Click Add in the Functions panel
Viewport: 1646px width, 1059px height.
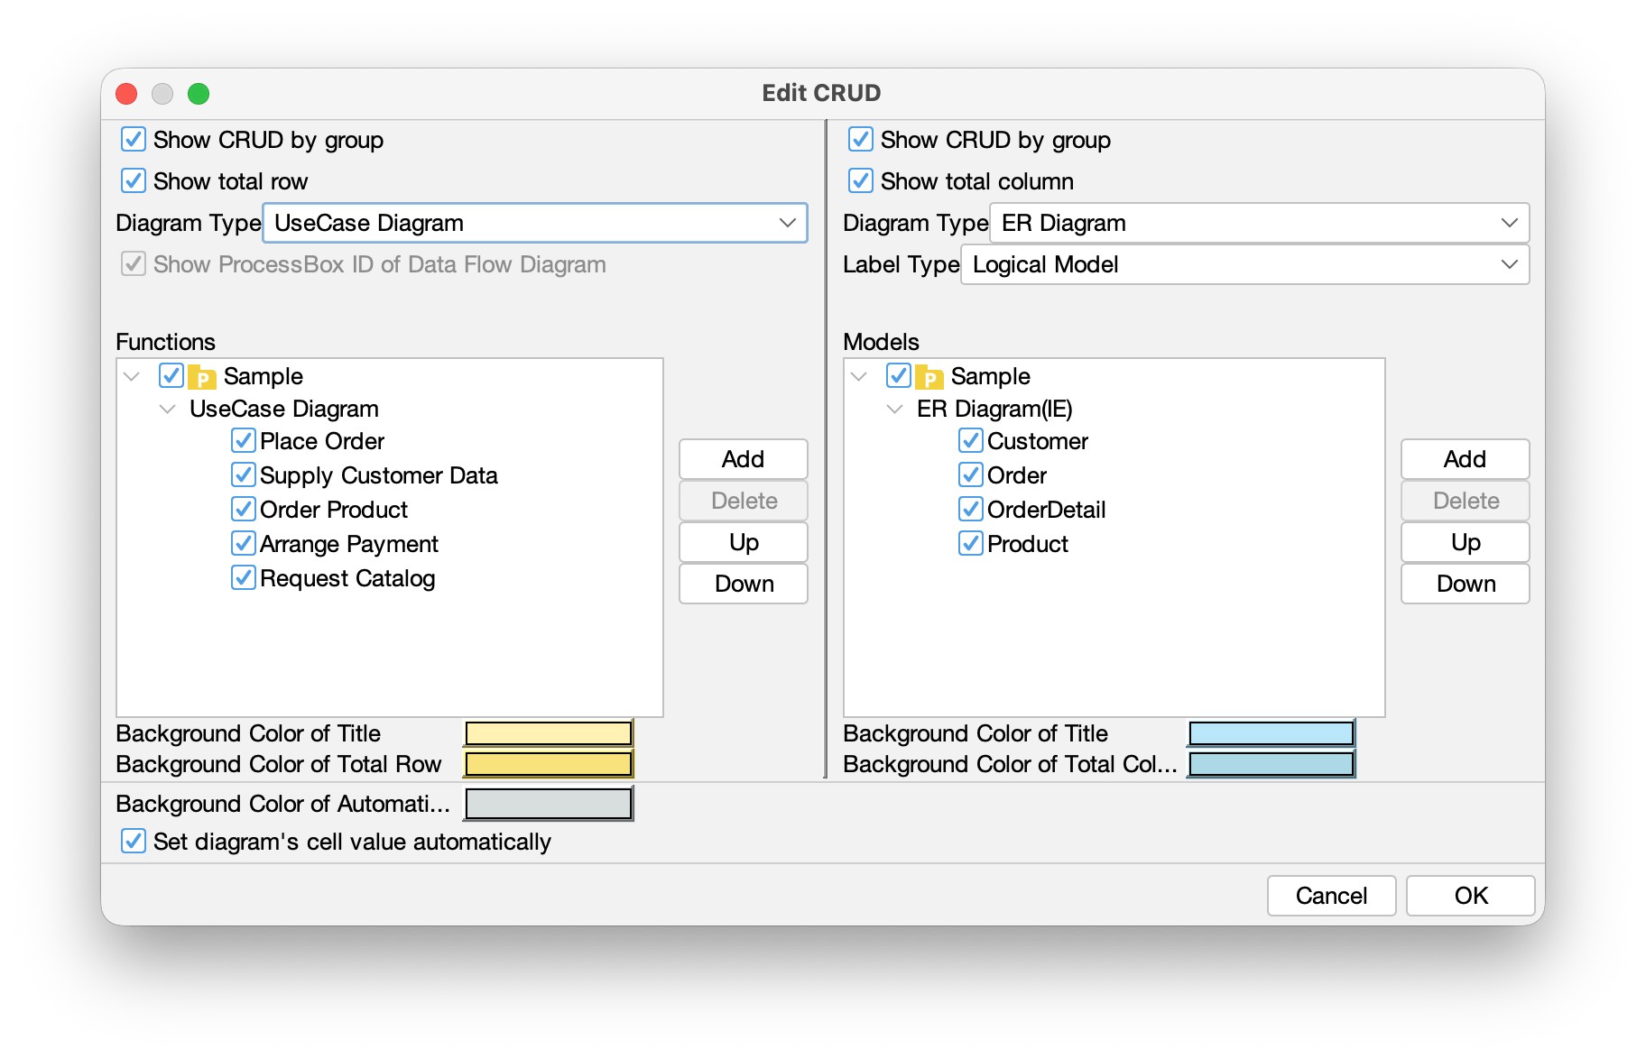(x=742, y=459)
